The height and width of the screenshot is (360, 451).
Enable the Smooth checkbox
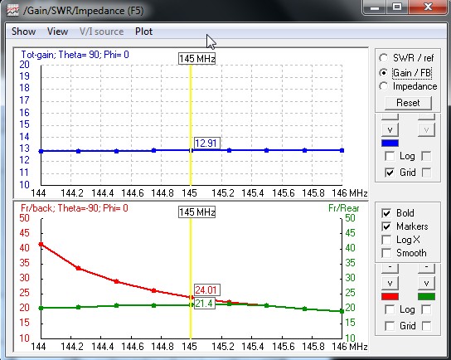[386, 253]
